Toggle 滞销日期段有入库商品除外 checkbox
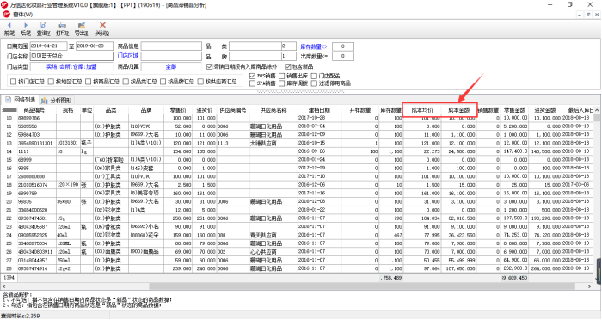This screenshot has height=320, width=602. pyautogui.click(x=209, y=66)
